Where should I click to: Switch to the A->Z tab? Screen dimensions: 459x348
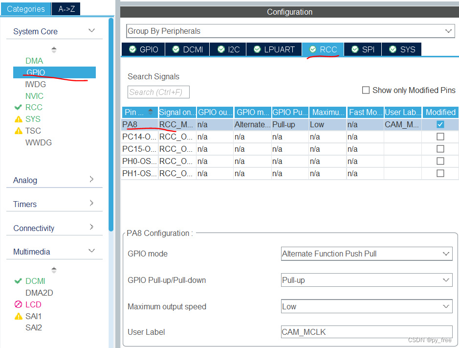click(x=66, y=9)
